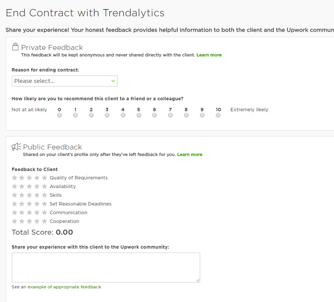Rate Quality of Requirements five stars
The width and height of the screenshot is (334, 302).
(44, 177)
